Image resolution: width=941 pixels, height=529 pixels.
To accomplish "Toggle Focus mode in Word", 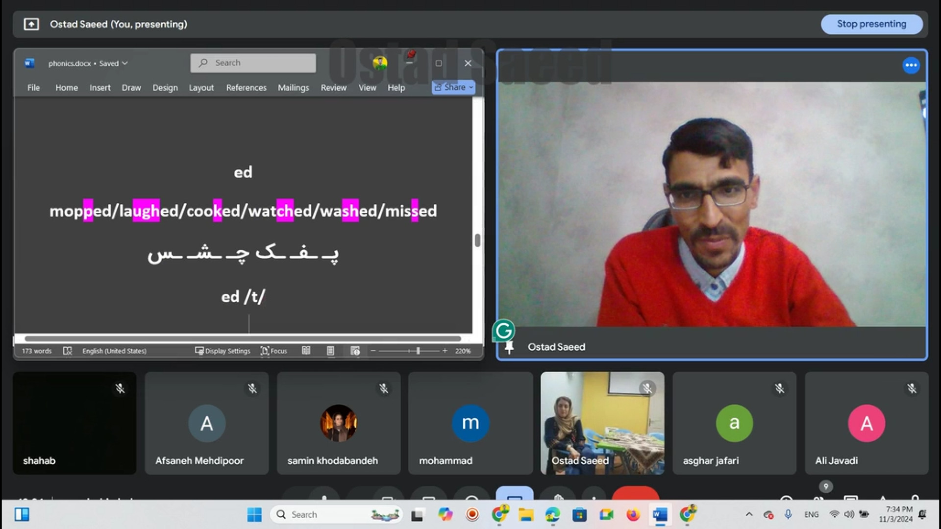I will (x=274, y=351).
